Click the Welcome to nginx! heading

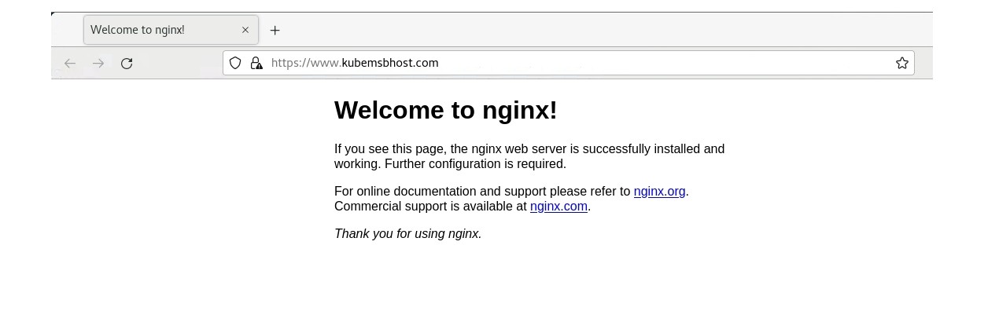pos(445,110)
